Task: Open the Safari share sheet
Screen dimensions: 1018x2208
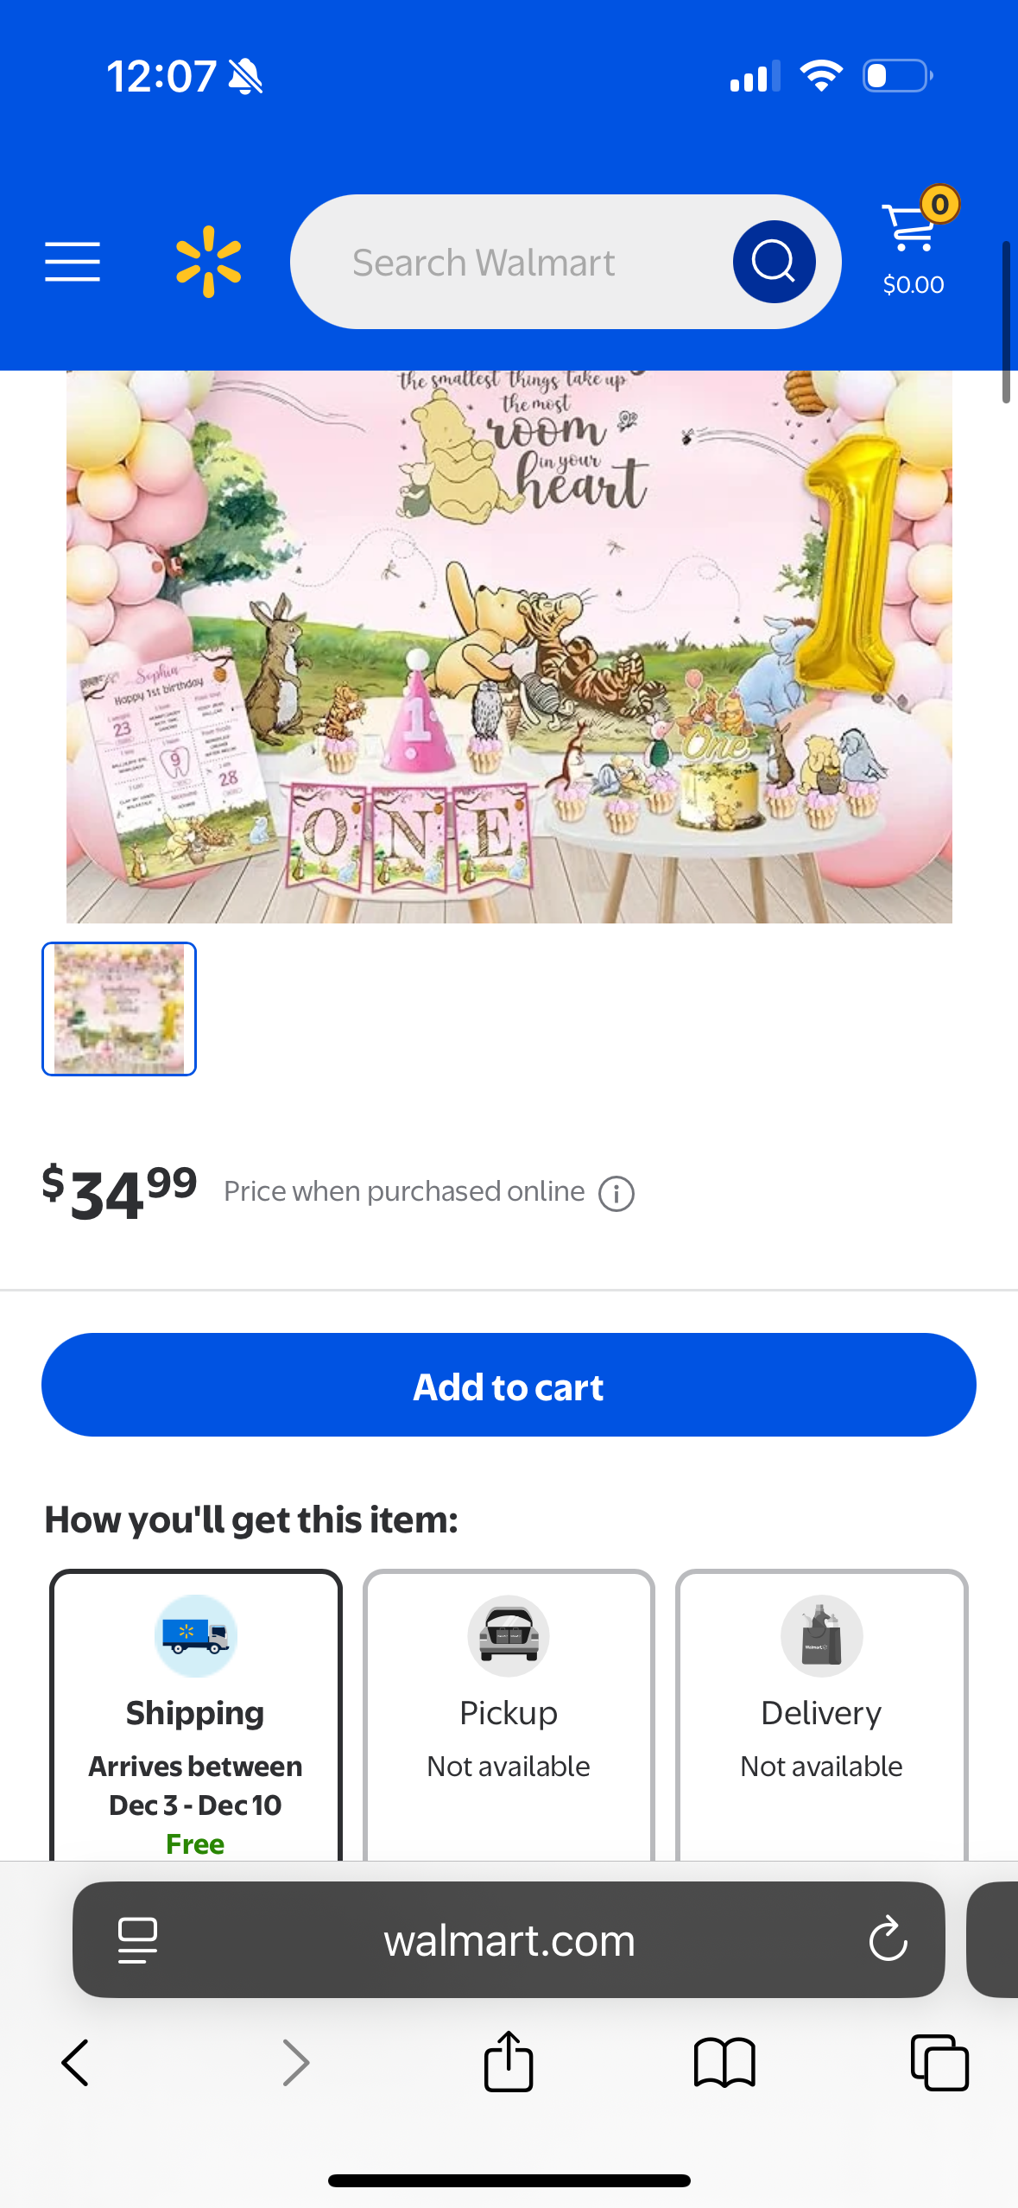Action: point(509,2063)
